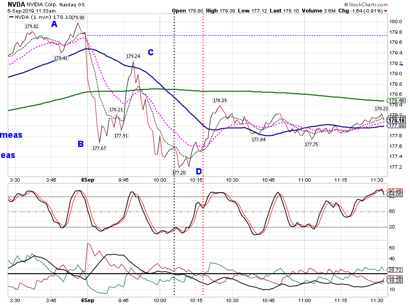410x305 pixels.
Task: Select the 177.75 price label
Action: tap(312, 144)
